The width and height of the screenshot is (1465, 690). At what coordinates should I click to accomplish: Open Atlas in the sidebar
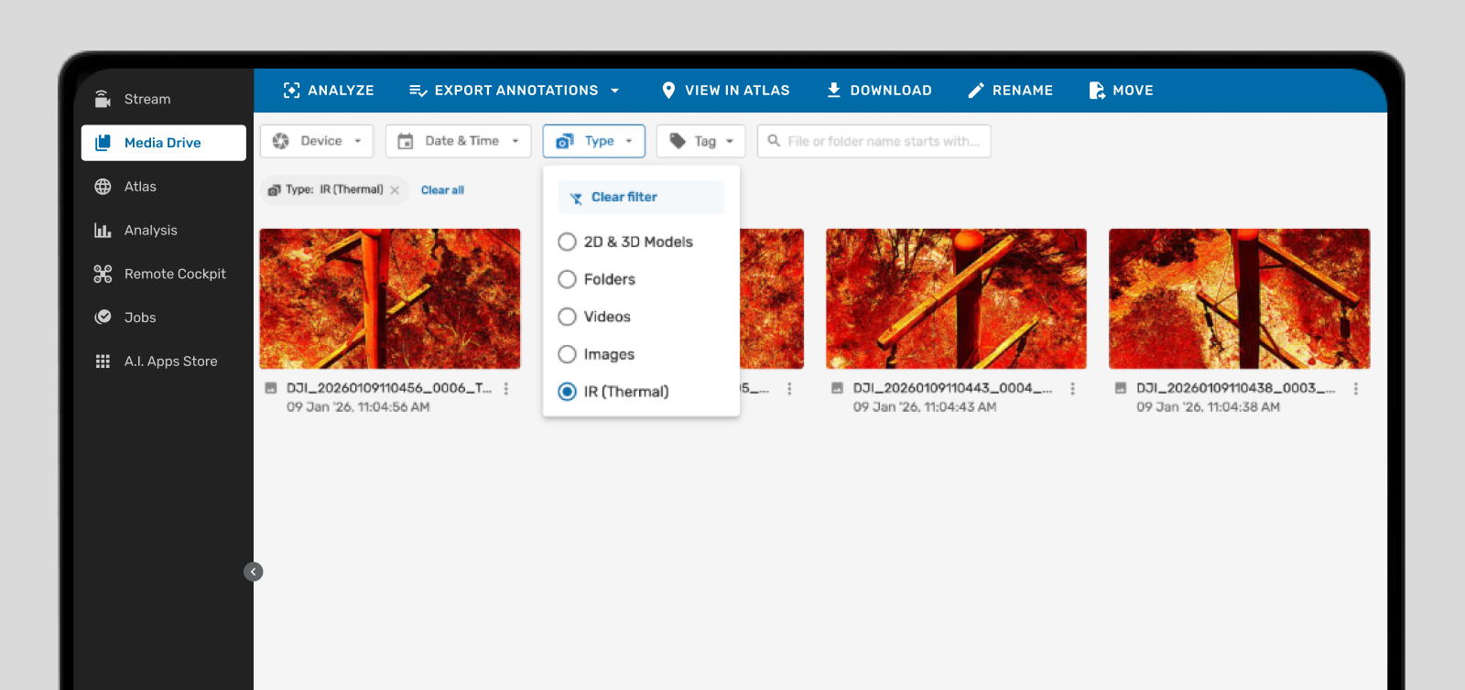tap(163, 187)
